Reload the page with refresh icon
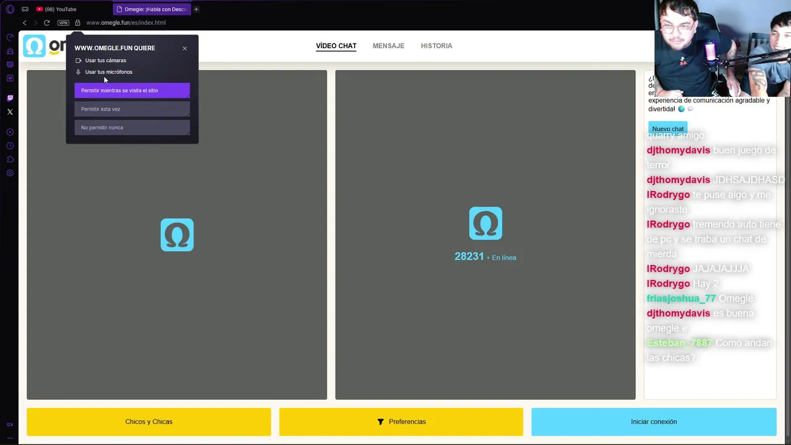791x445 pixels. point(46,23)
